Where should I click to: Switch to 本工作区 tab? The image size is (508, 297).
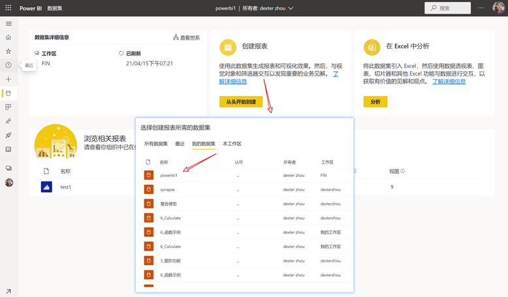[x=232, y=144]
